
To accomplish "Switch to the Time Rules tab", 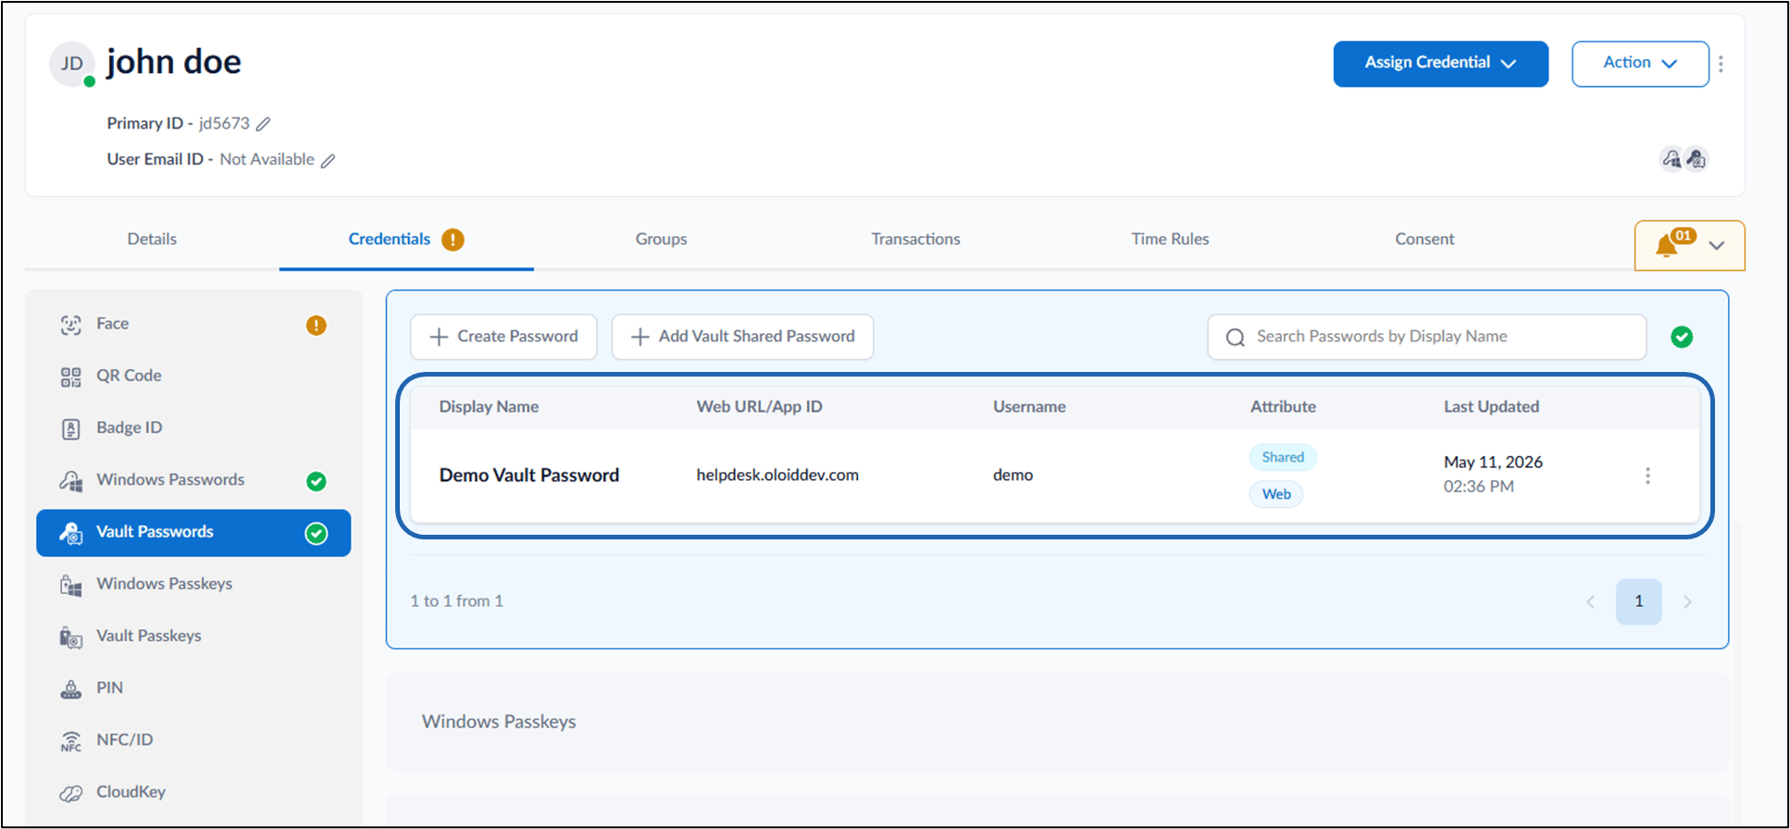I will click(x=1170, y=239).
